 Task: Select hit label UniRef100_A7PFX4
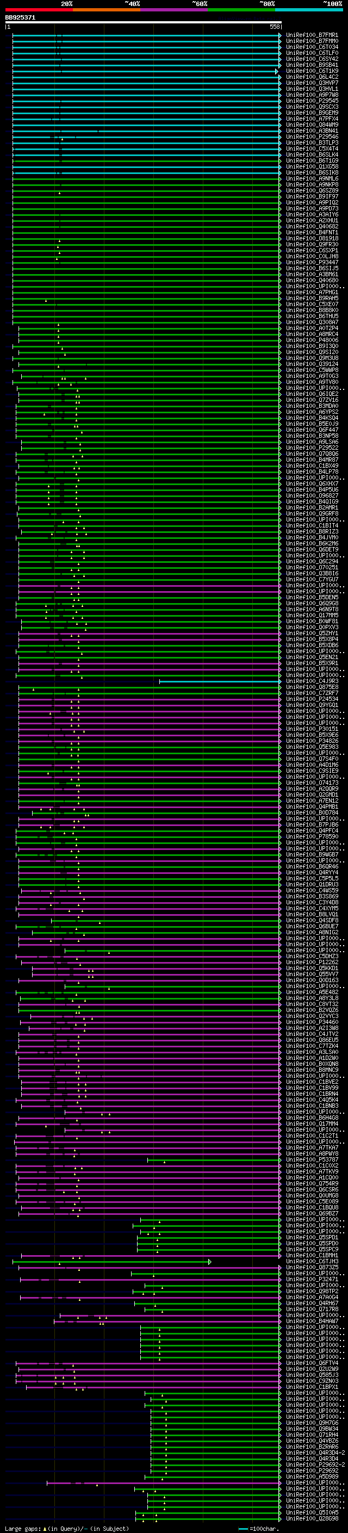coord(312,119)
